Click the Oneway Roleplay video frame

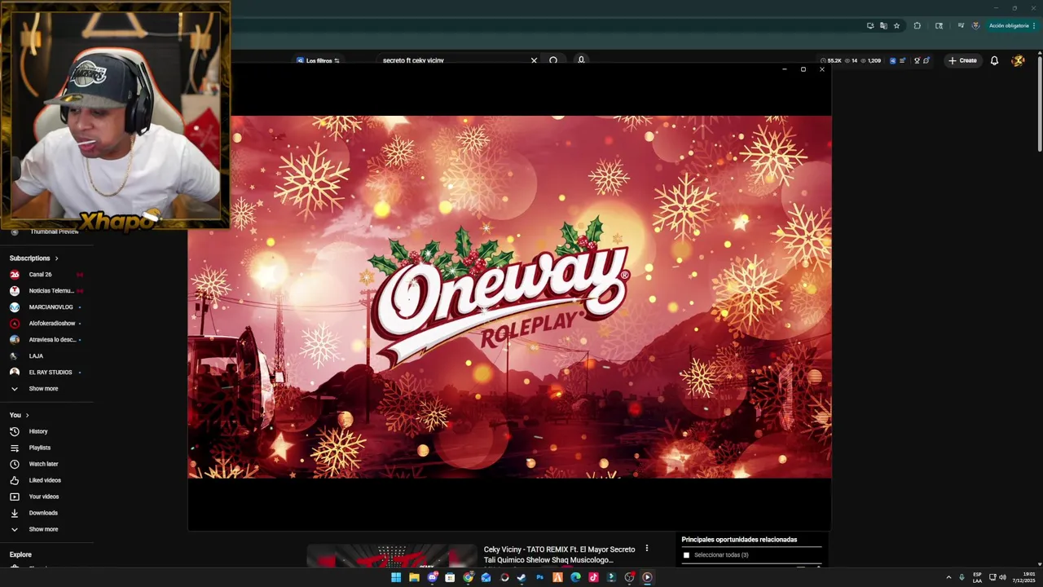coord(510,297)
